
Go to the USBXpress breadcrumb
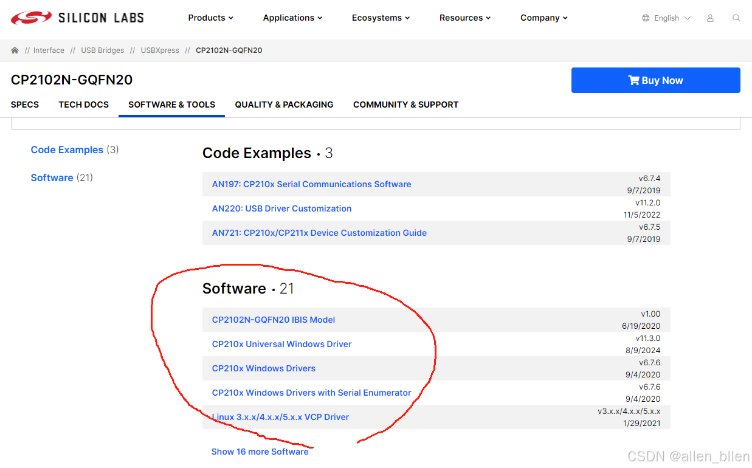(160, 50)
